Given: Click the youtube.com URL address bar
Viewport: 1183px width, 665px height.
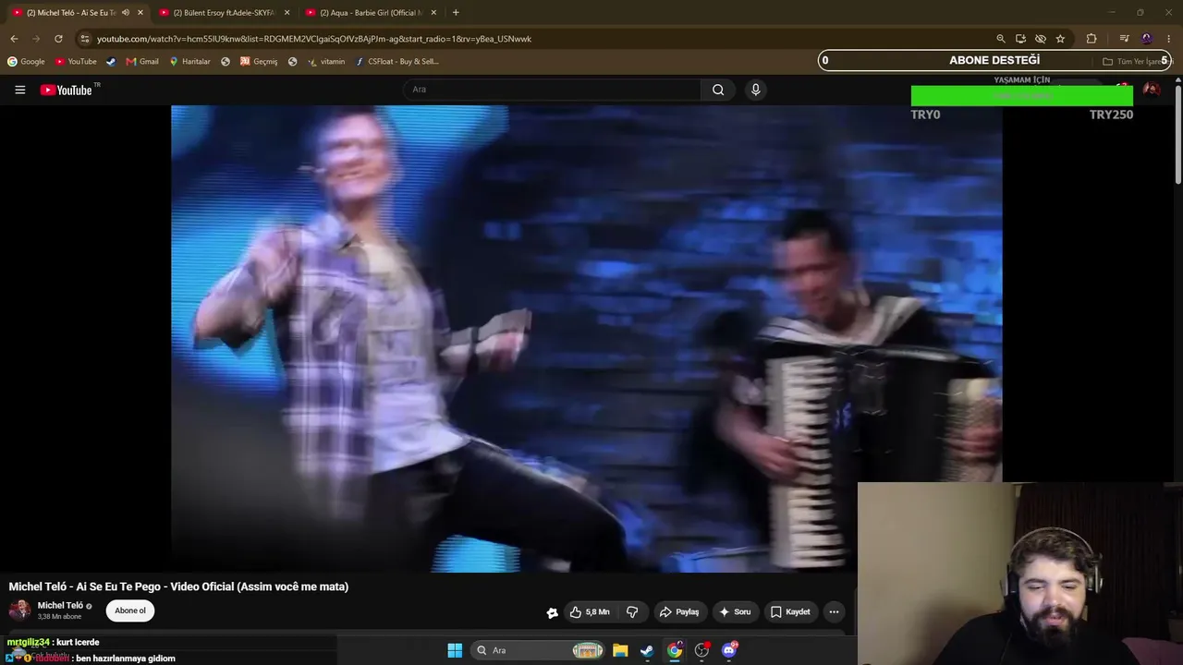Looking at the screenshot, I should (314, 39).
